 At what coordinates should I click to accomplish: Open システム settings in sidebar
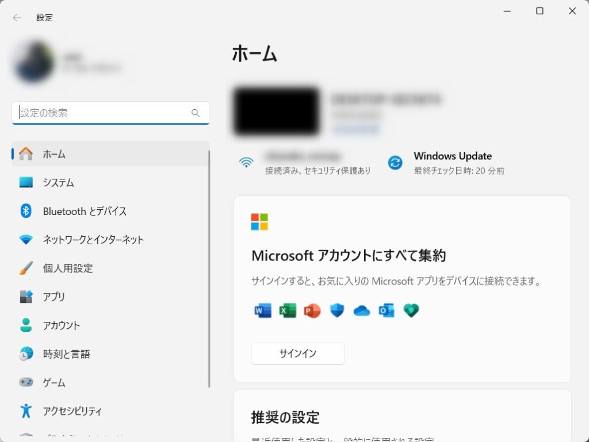(58, 183)
